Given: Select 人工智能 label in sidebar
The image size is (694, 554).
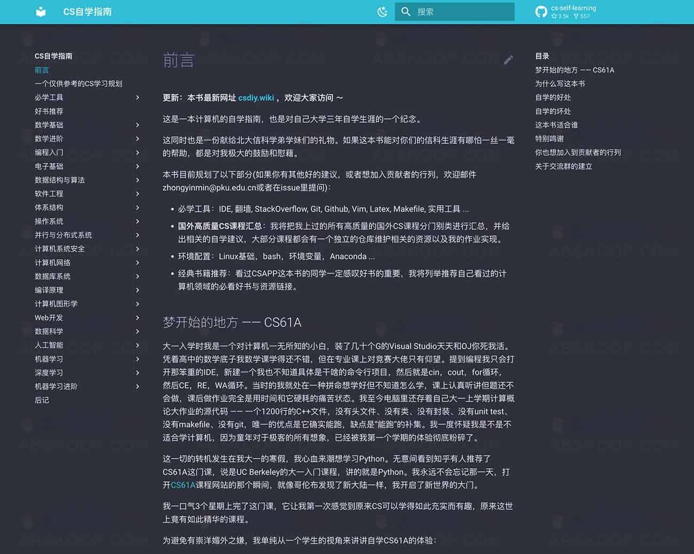Looking at the screenshot, I should (49, 345).
